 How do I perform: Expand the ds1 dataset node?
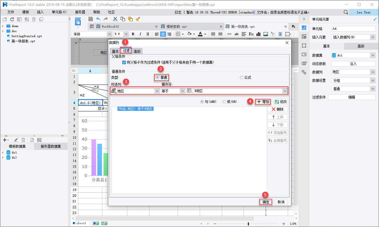(x=3, y=152)
